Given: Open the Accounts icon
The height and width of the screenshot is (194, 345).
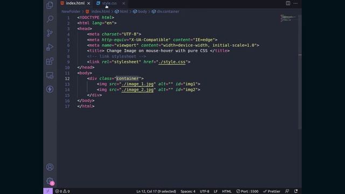Looking at the screenshot, I should pos(50,167).
